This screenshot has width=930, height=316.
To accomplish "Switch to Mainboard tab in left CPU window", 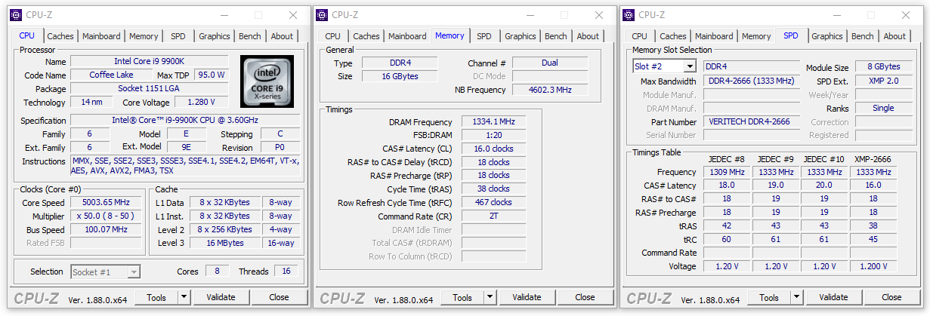I will point(101,36).
